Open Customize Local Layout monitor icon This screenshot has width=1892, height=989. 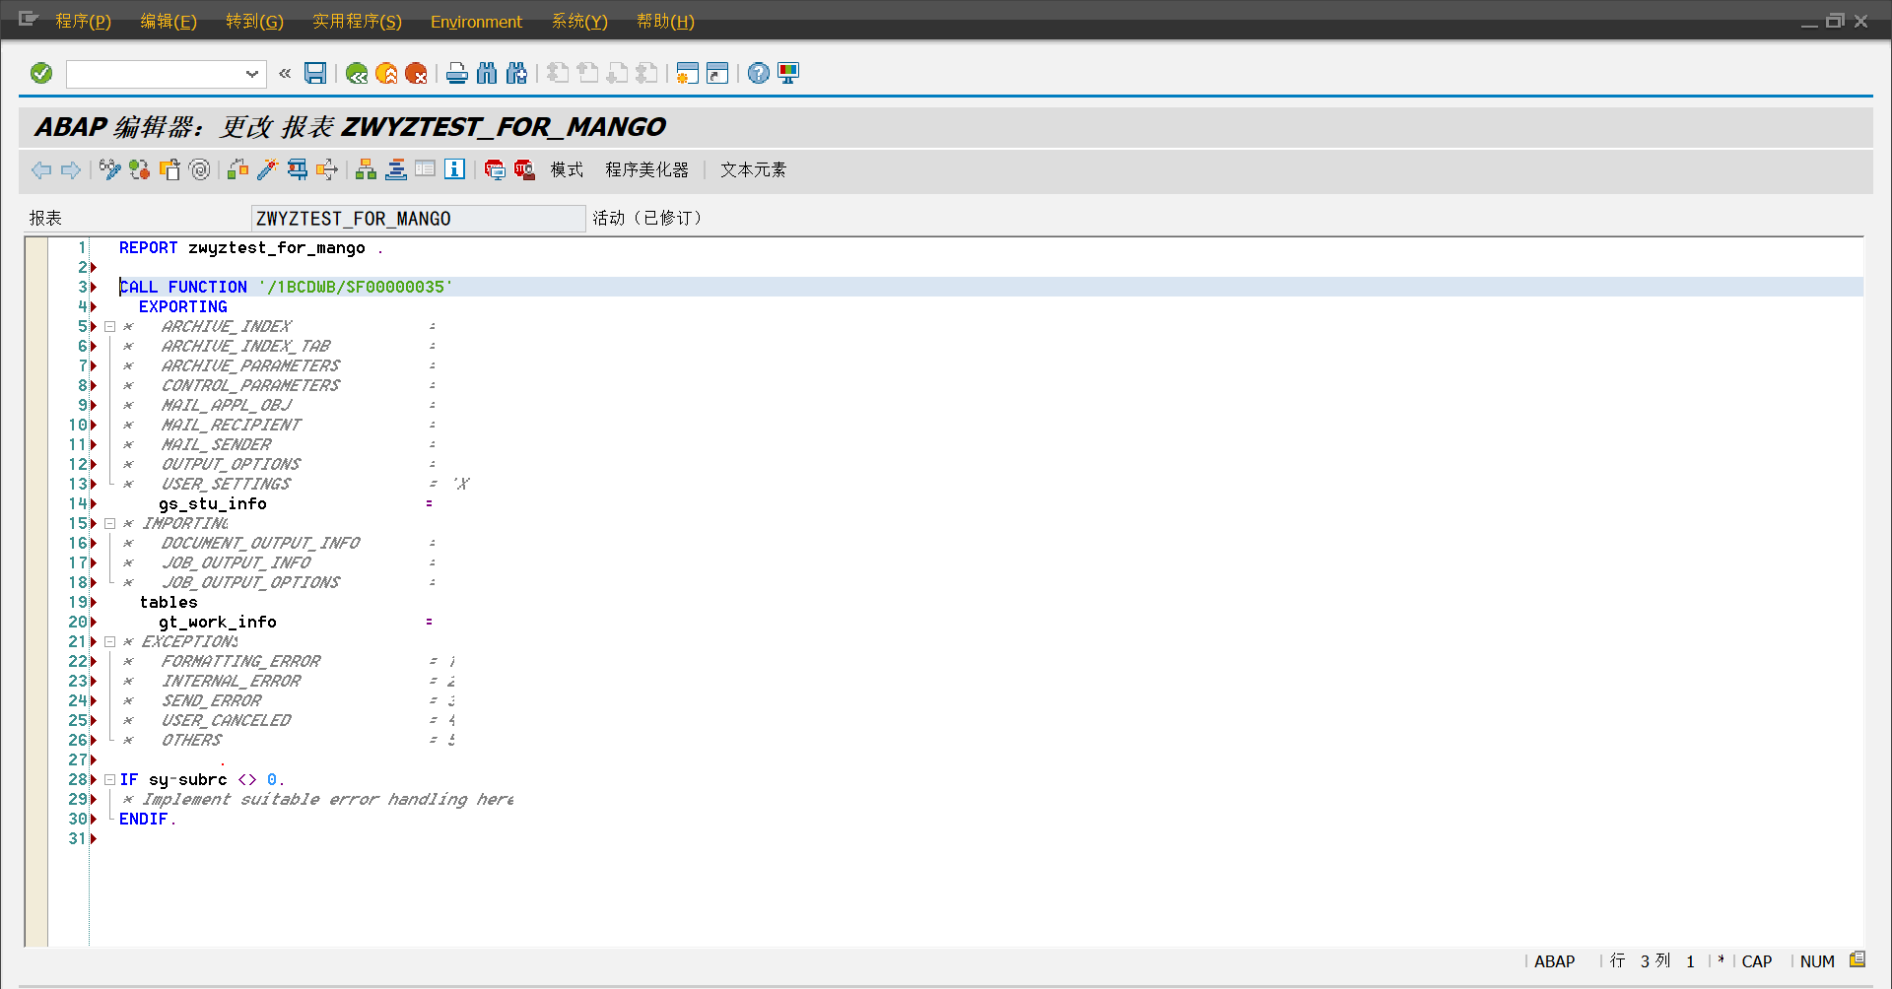(x=788, y=73)
